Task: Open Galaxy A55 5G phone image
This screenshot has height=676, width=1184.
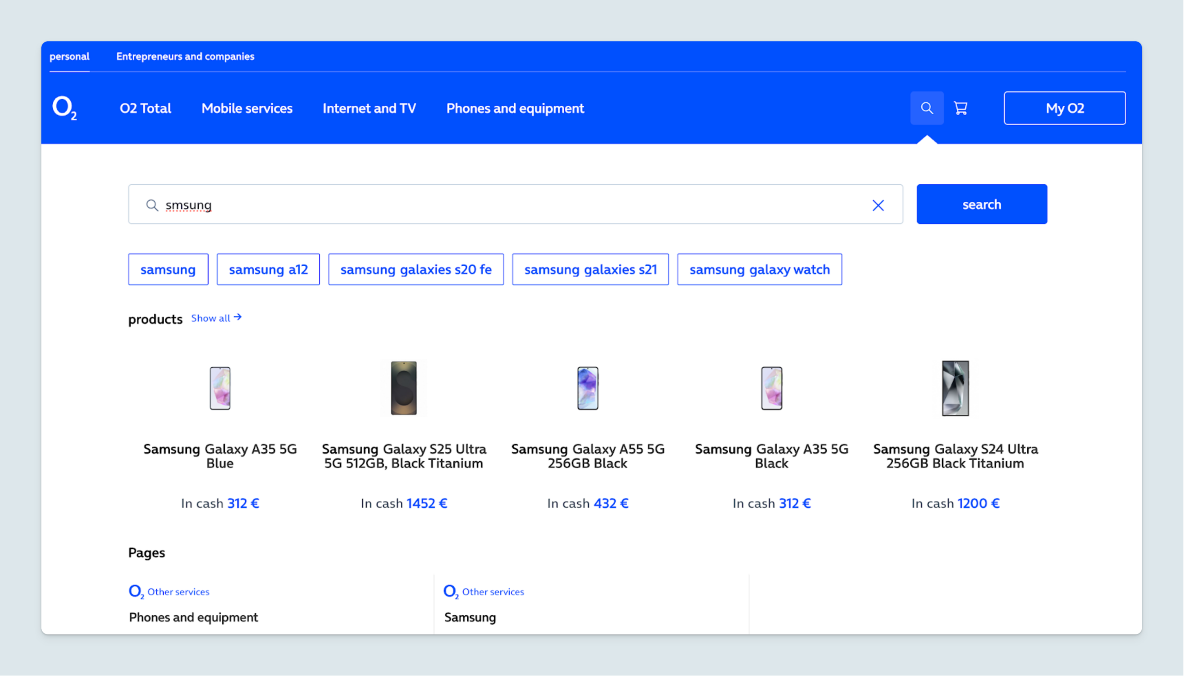Action: [x=588, y=388]
